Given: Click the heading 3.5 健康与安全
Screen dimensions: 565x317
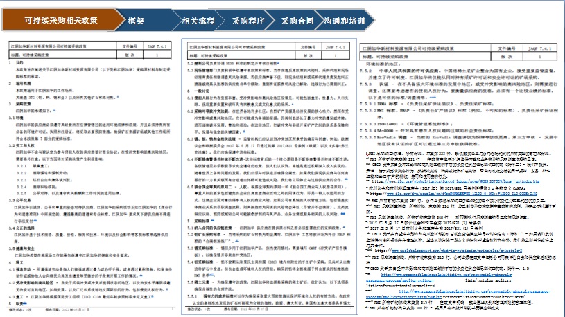Looking at the screenshot, I should 21,248.
